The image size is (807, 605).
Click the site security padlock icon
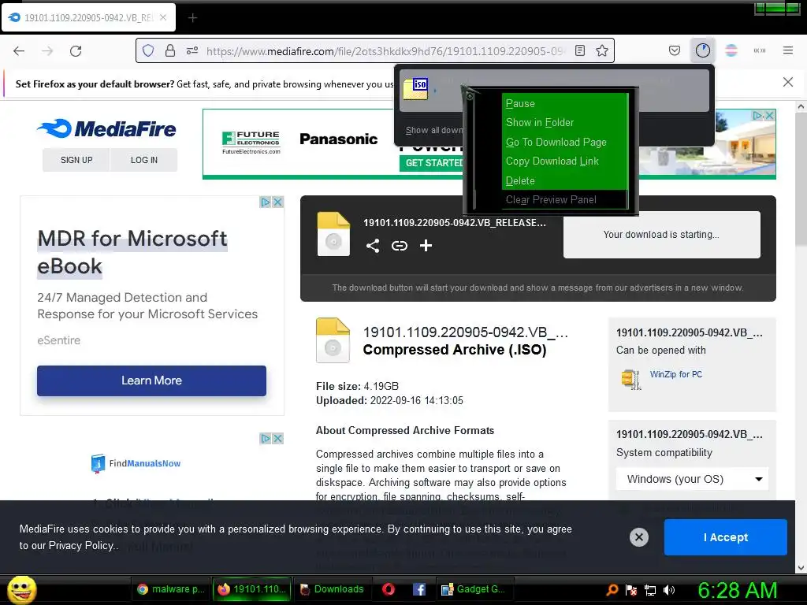pyautogui.click(x=170, y=50)
